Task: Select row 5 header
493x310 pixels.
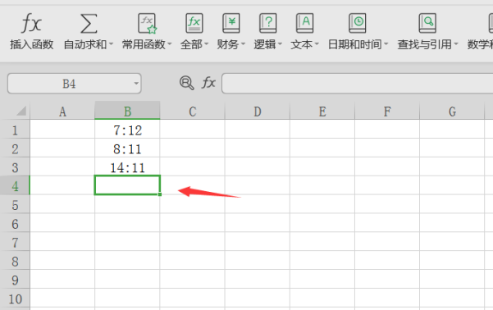Action: (x=15, y=204)
